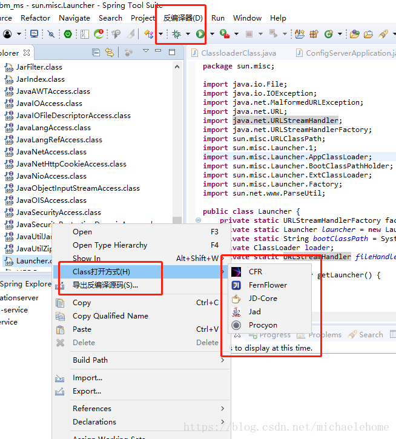Select Procyon decompiler from submenu
The width and height of the screenshot is (396, 439).
[x=269, y=325]
